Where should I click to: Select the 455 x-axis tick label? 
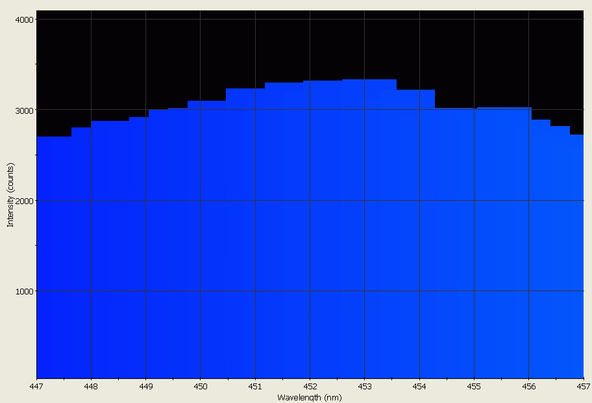point(474,387)
